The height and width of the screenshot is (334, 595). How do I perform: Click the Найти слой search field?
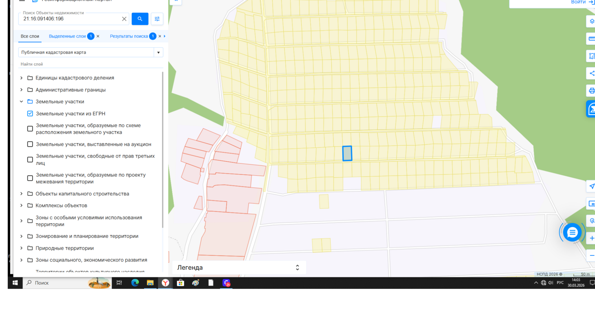(x=90, y=64)
